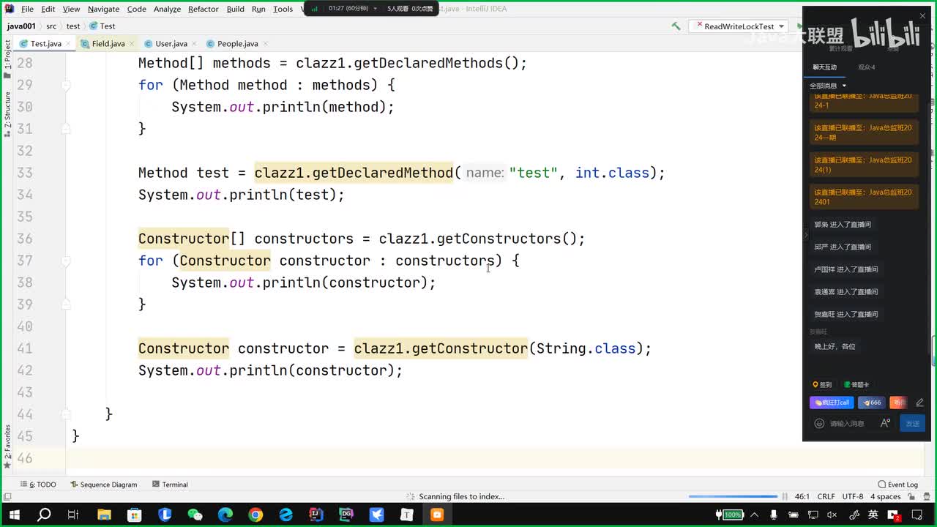Viewport: 937px width, 527px height.
Task: Expand the stream timer dropdown arrow
Action: coord(376,9)
